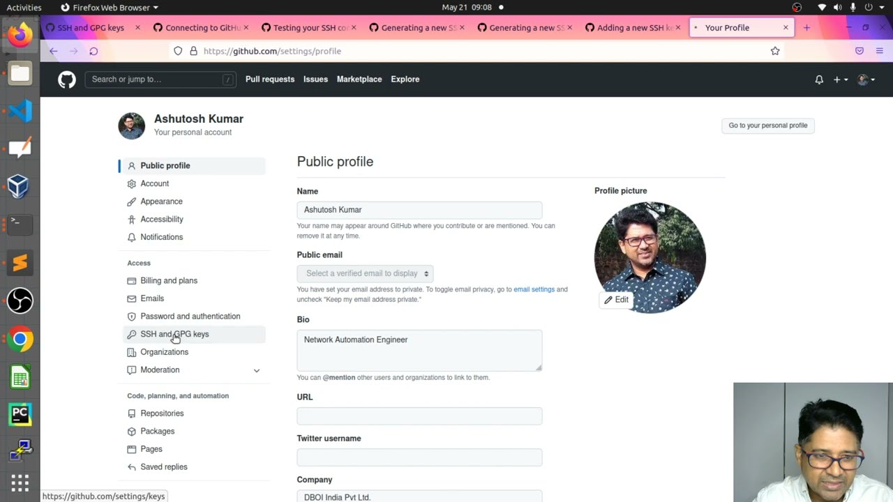Launch PyCharm from the dock
The image size is (893, 502).
(20, 415)
